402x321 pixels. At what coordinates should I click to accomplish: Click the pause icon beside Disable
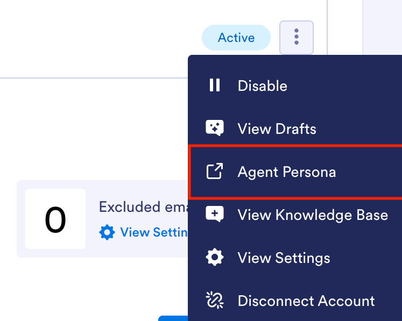(x=215, y=85)
